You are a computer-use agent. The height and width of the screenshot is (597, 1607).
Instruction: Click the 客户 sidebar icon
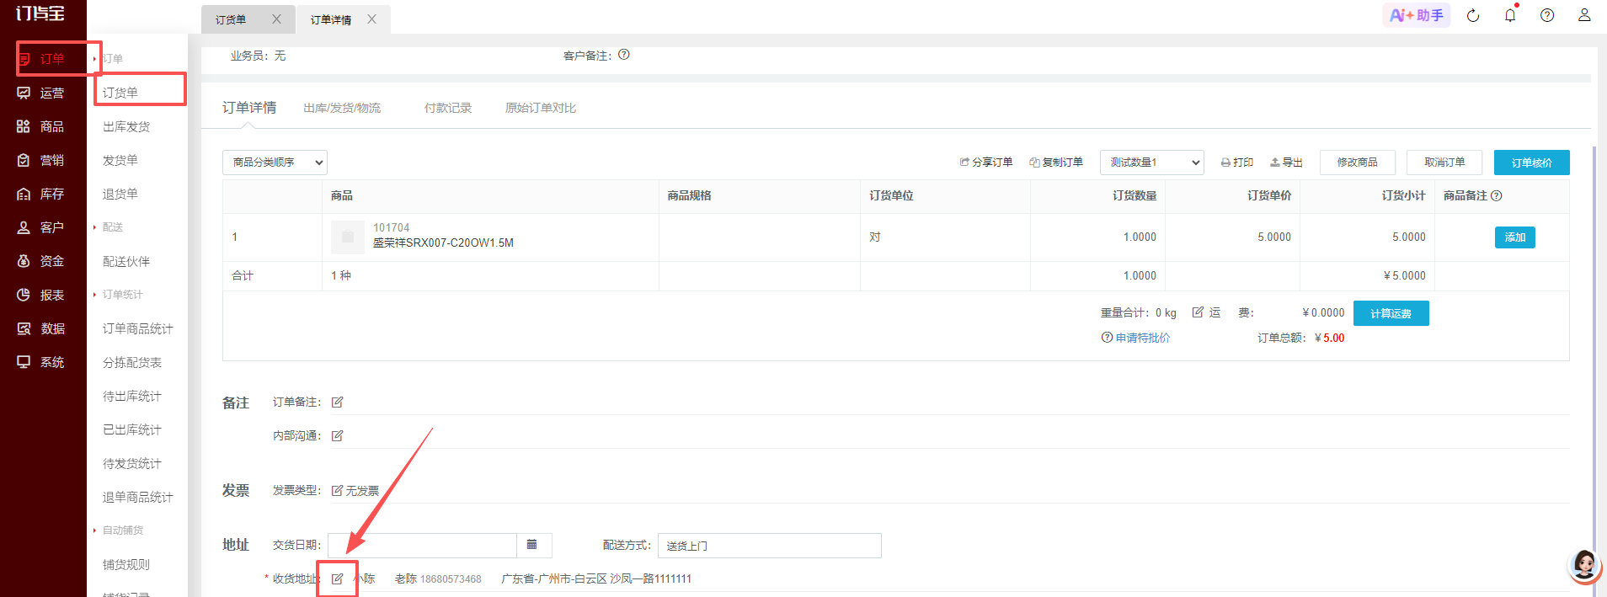coord(24,227)
